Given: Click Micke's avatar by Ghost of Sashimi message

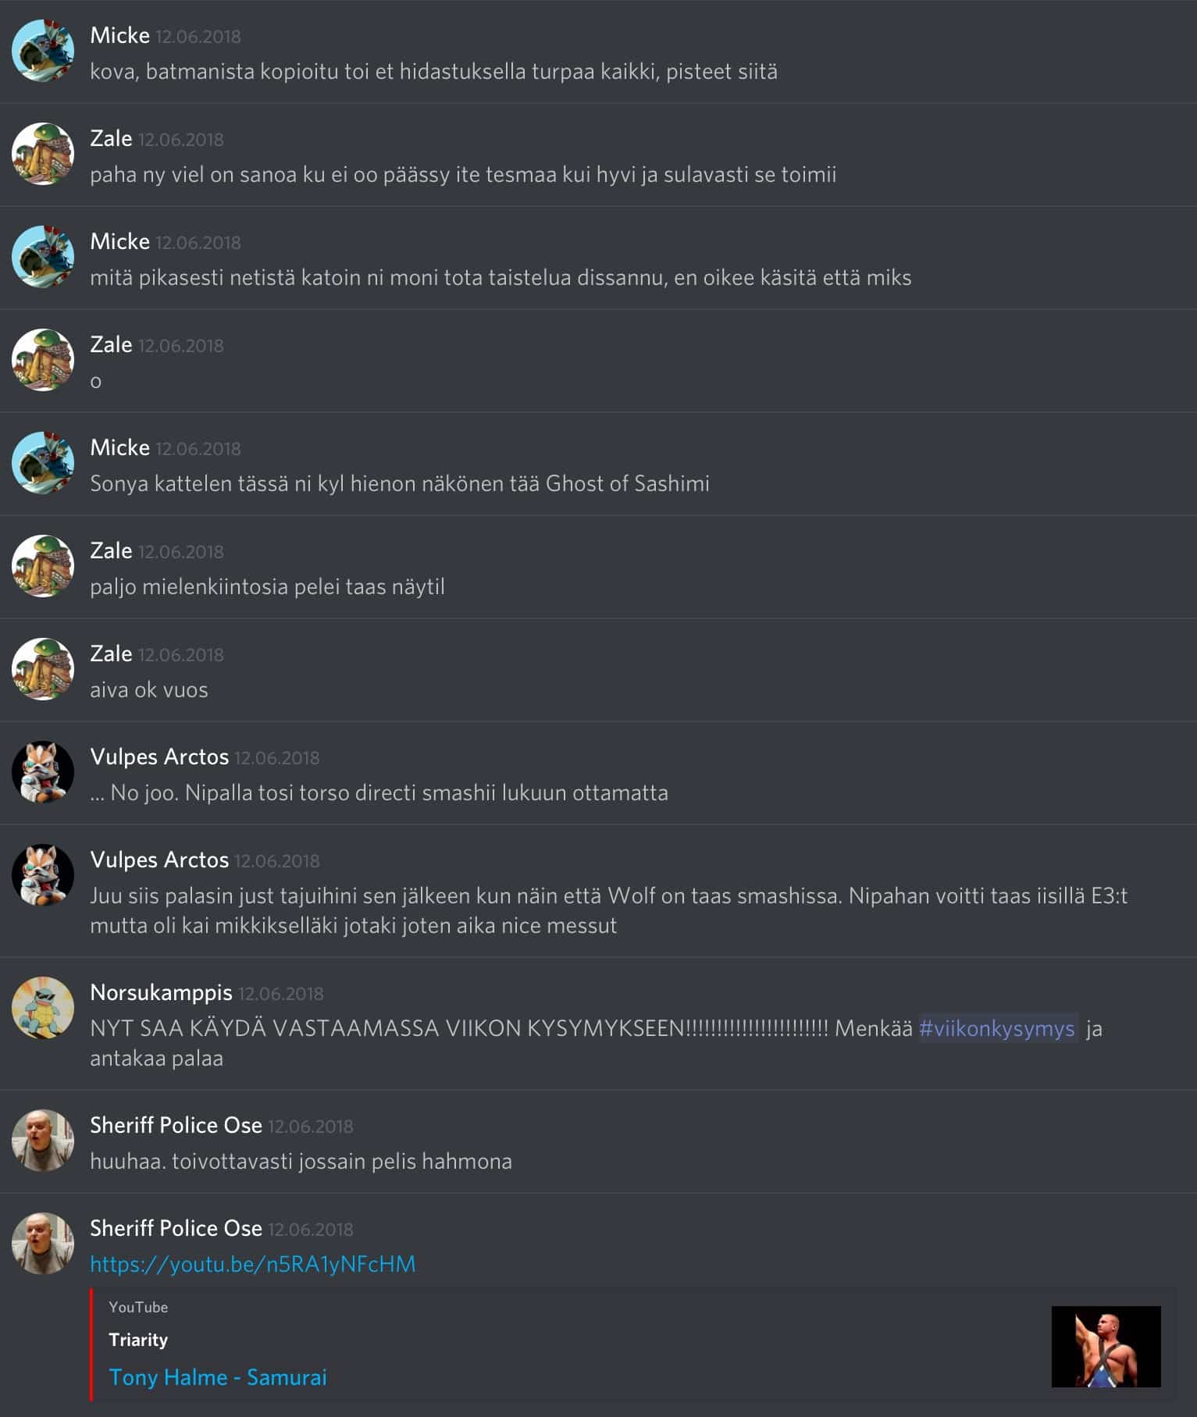Looking at the screenshot, I should pos(43,463).
